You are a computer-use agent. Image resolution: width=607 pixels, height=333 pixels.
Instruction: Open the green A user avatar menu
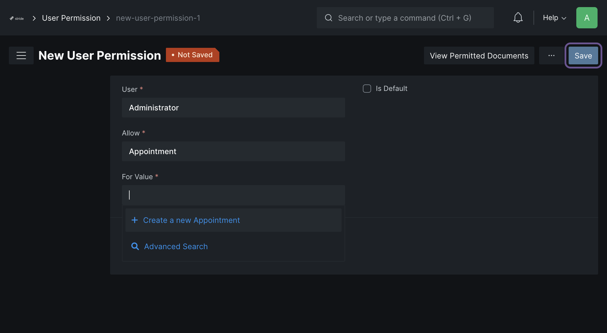click(x=587, y=18)
